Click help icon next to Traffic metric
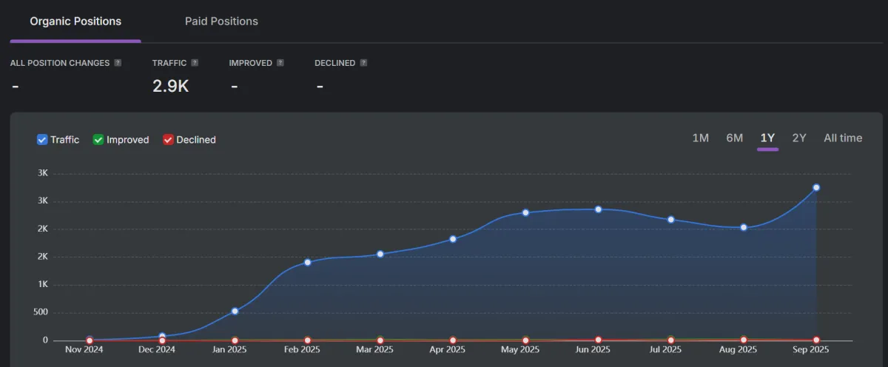 click(x=195, y=63)
